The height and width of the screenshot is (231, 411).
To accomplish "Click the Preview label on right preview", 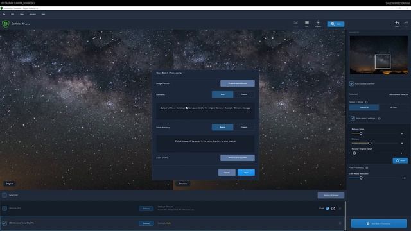I will tap(183, 184).
